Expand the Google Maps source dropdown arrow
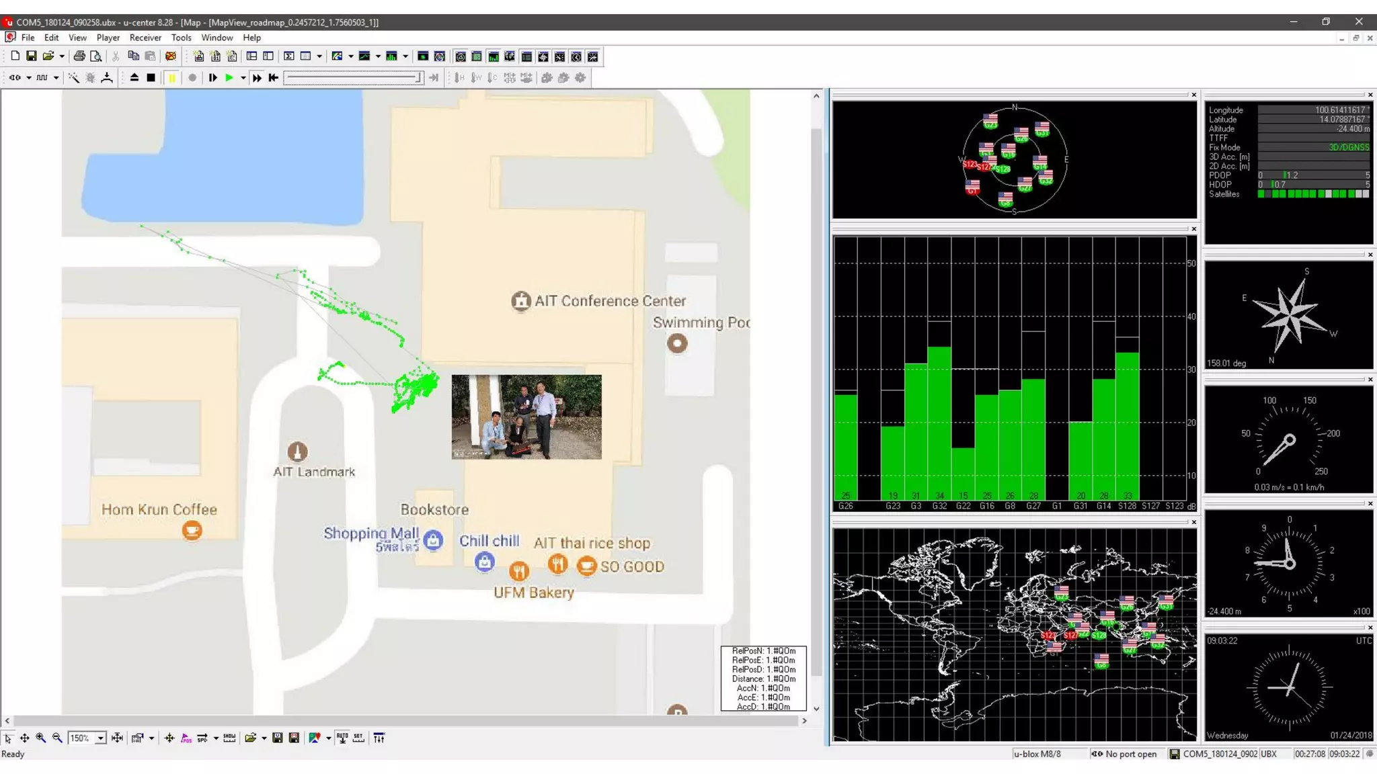Screen dimensions: 1377x774 click(328, 738)
